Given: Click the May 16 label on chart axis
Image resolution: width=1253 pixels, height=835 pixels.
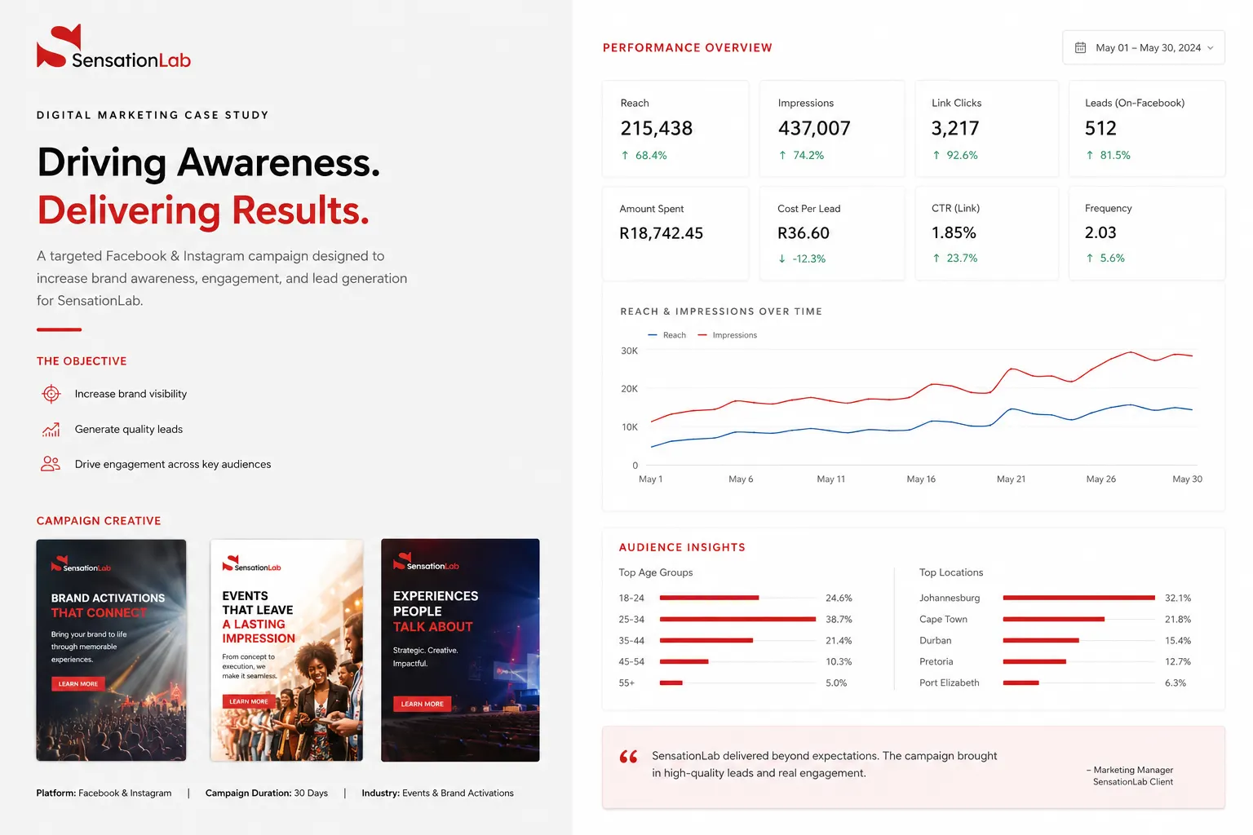Looking at the screenshot, I should [921, 479].
